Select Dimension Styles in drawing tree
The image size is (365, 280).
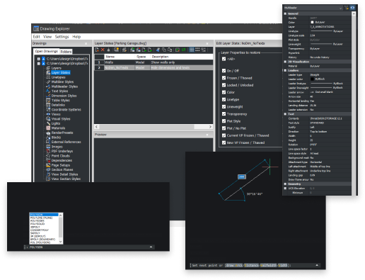64,96
